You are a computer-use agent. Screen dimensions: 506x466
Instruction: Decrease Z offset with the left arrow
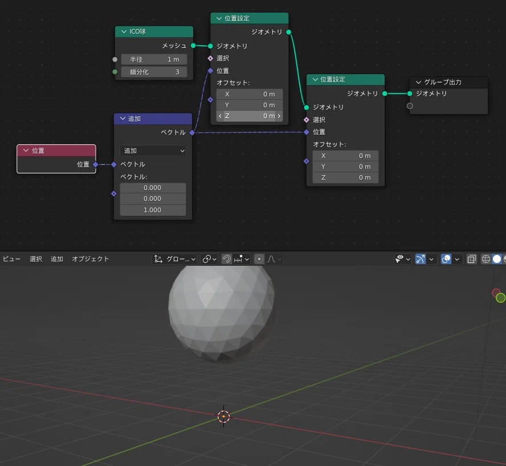click(x=220, y=116)
